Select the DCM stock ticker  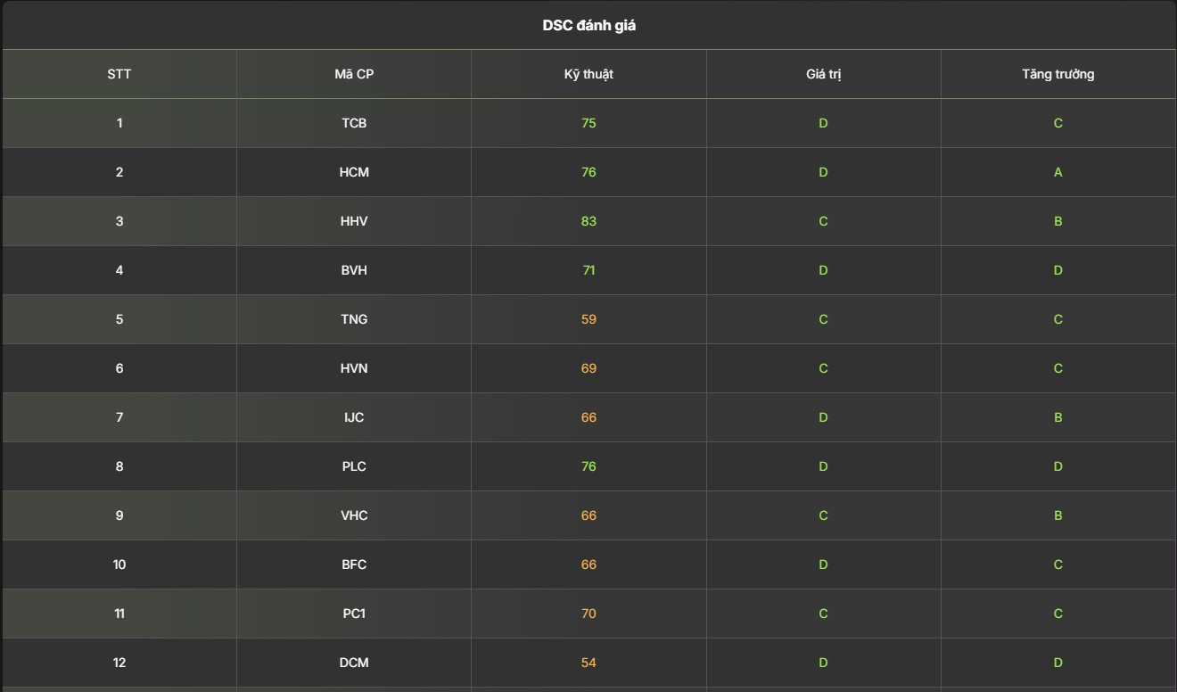354,663
